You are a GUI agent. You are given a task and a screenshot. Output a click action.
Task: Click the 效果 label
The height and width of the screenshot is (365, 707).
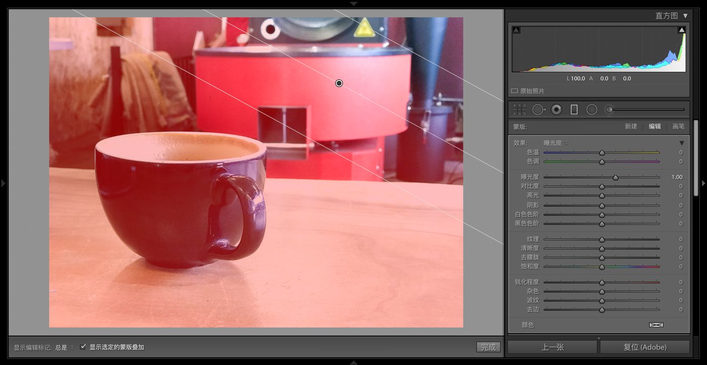(520, 143)
